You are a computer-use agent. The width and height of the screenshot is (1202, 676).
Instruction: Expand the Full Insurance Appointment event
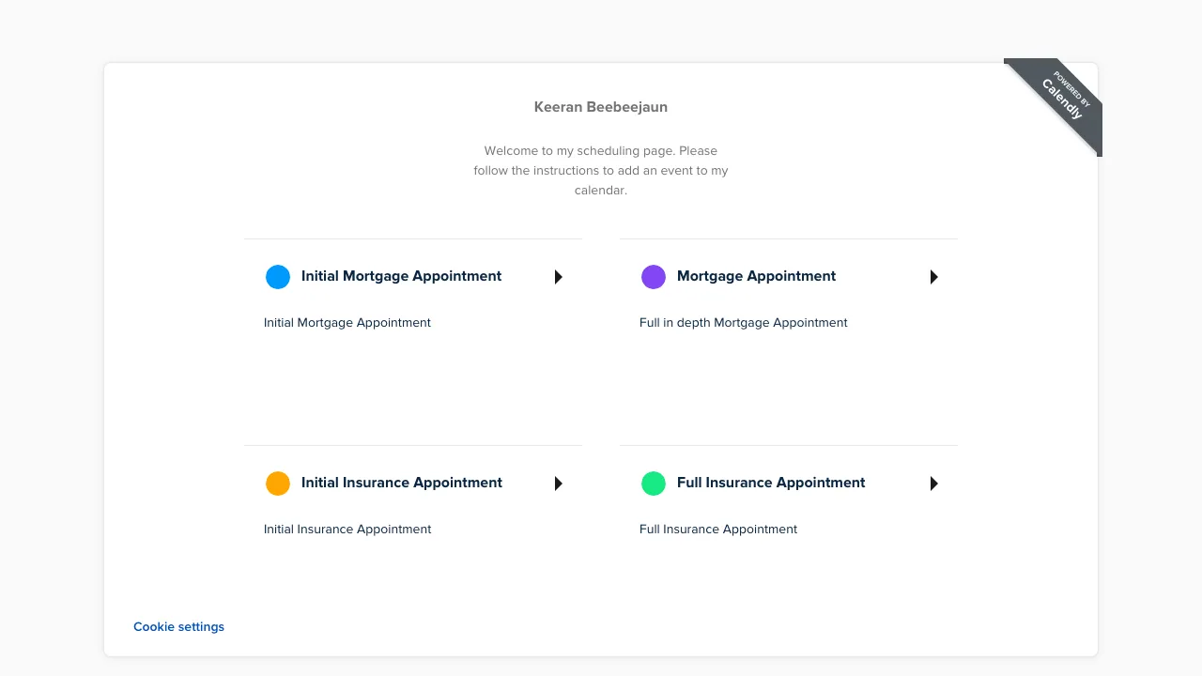(933, 484)
